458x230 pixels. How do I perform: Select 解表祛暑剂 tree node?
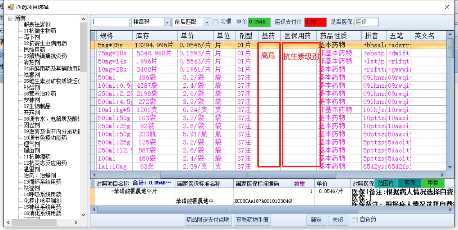(37, 25)
